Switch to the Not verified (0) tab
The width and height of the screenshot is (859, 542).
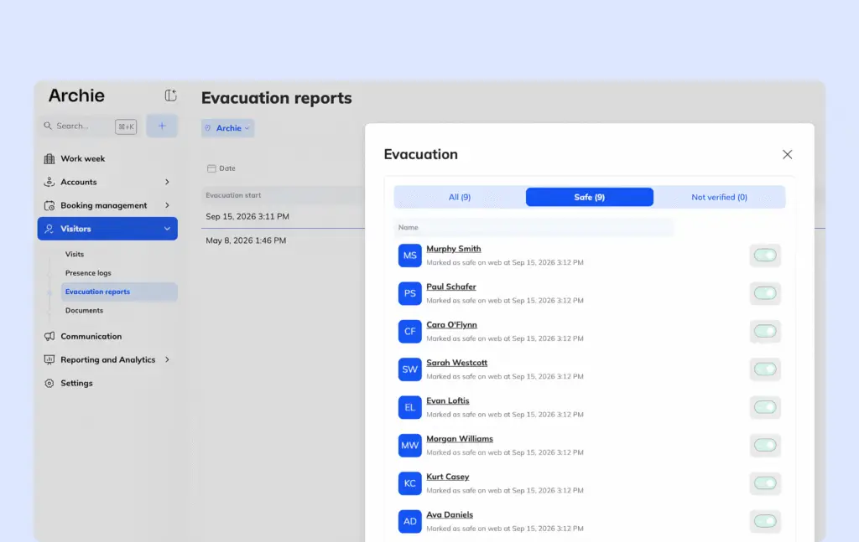pyautogui.click(x=719, y=197)
